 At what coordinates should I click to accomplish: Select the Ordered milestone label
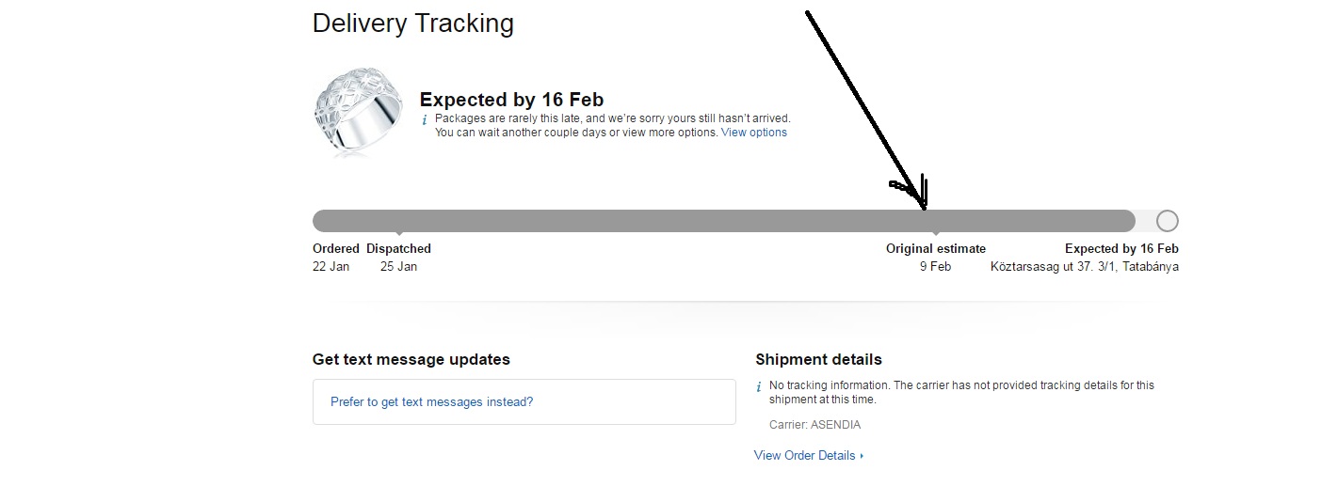(x=336, y=249)
